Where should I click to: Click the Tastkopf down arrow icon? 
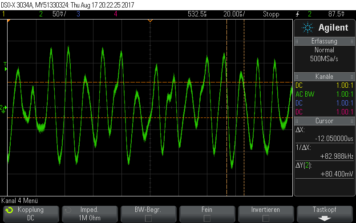[324, 219]
